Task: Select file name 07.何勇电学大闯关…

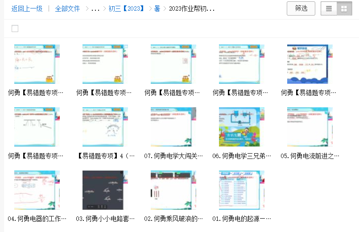Action: tap(173, 156)
